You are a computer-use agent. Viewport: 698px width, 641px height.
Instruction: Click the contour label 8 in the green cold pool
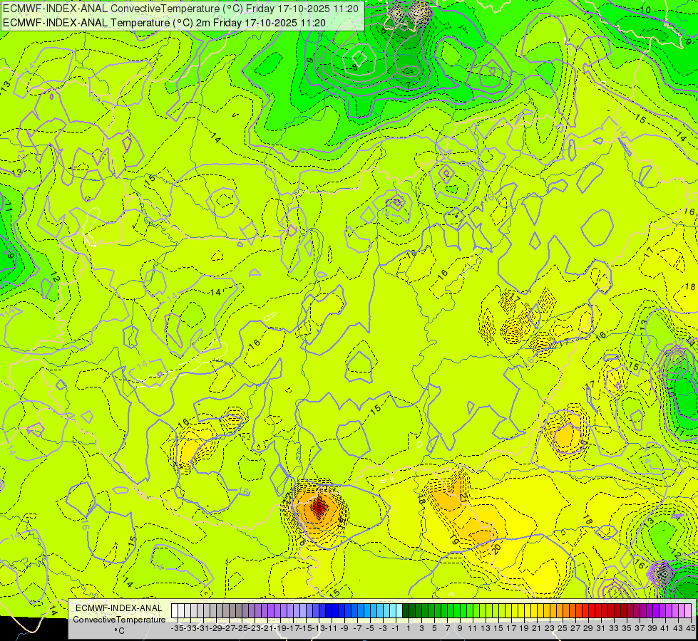tap(355, 68)
